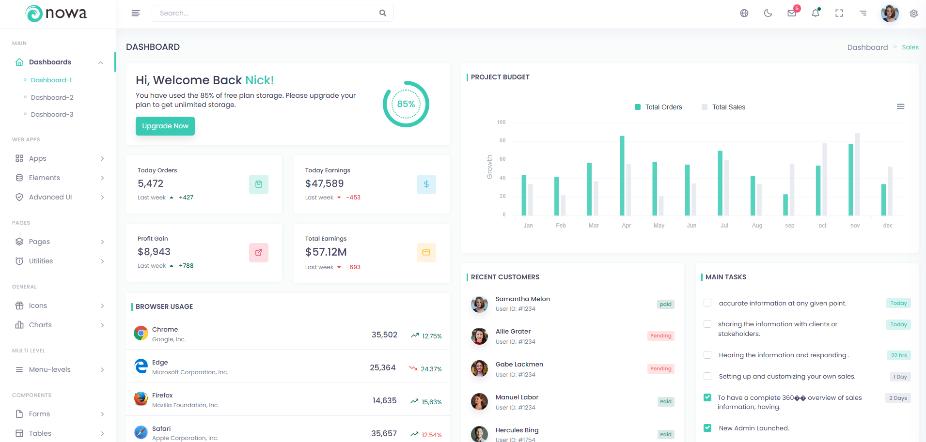Click the Pending badge for Allie Grater

[661, 335]
